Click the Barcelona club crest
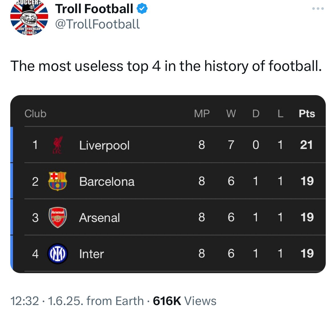Viewport: 336px width, 317px height. (58, 181)
